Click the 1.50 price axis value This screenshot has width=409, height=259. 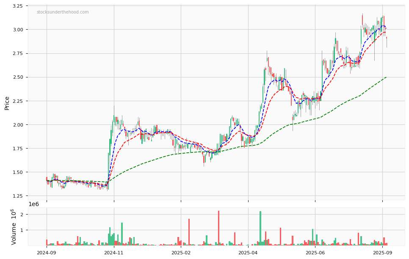click(x=17, y=172)
